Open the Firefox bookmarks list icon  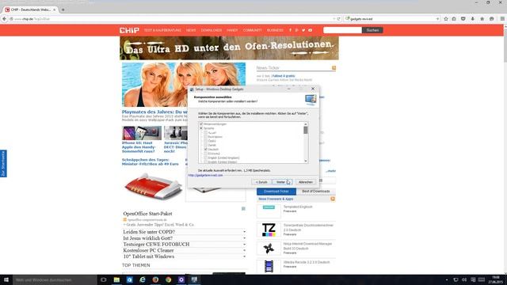(454, 19)
